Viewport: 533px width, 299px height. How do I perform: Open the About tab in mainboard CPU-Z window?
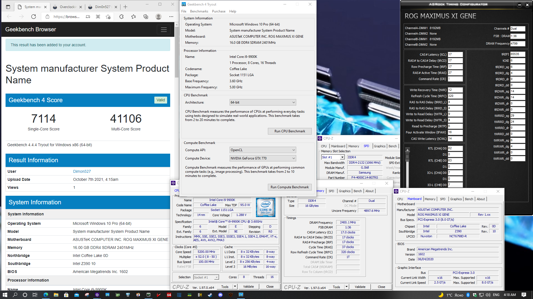pos(481,199)
